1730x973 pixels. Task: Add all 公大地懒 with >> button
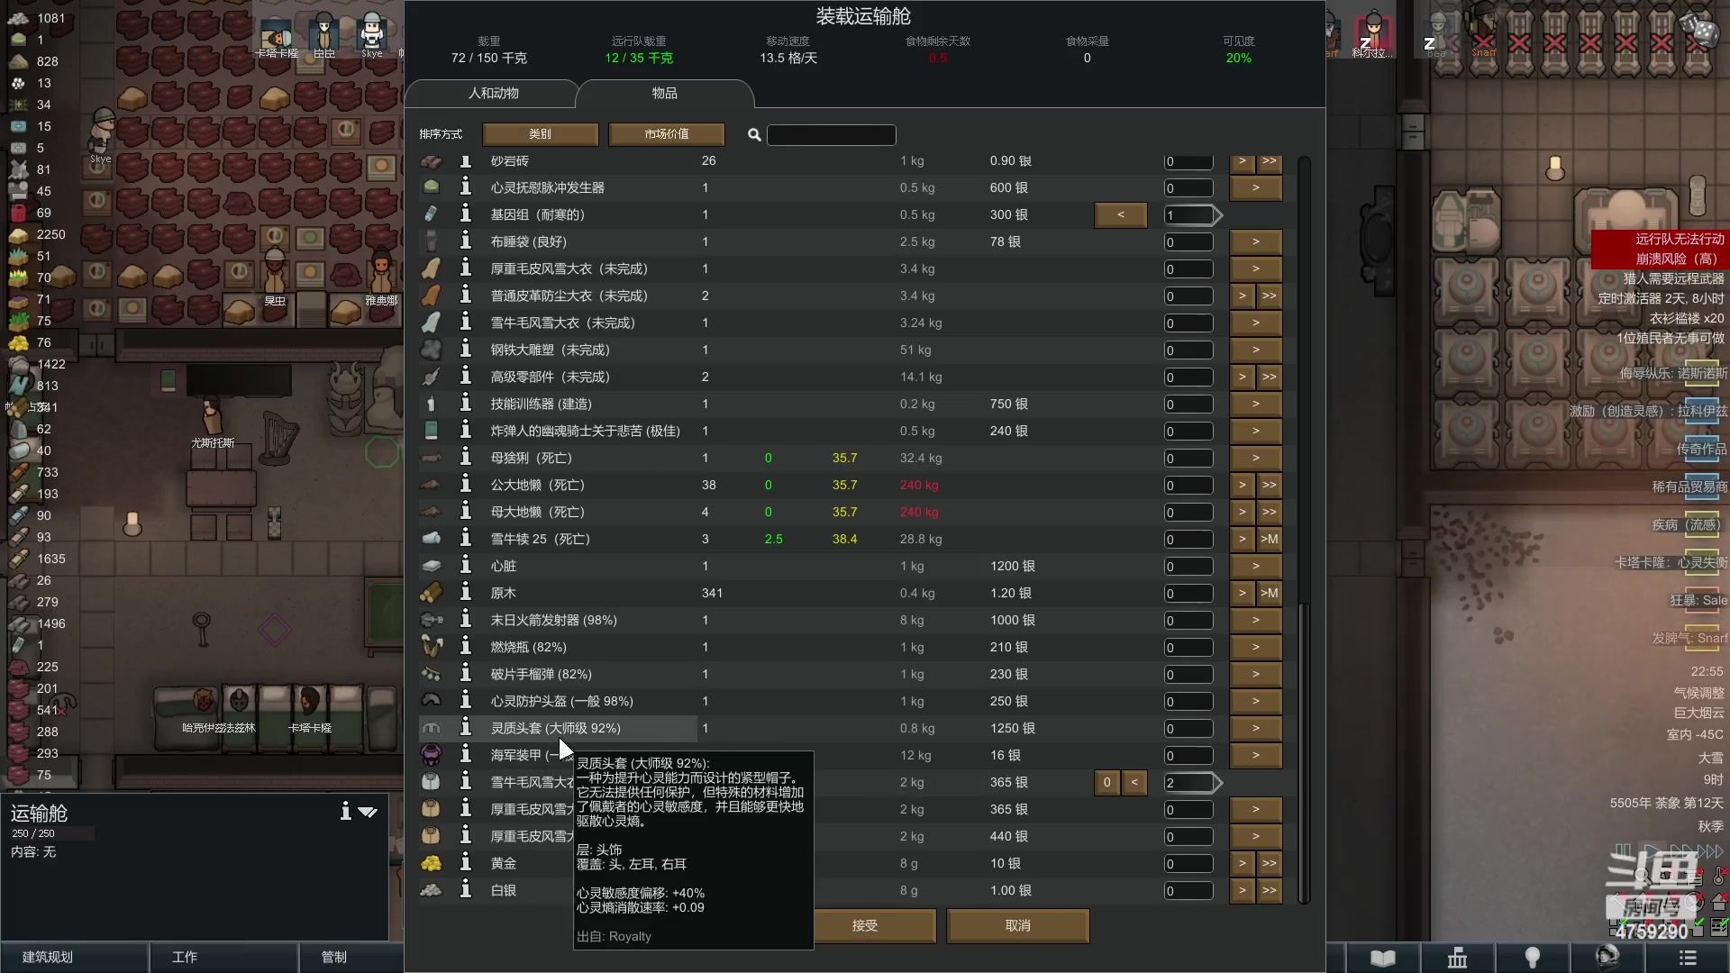pos(1269,485)
